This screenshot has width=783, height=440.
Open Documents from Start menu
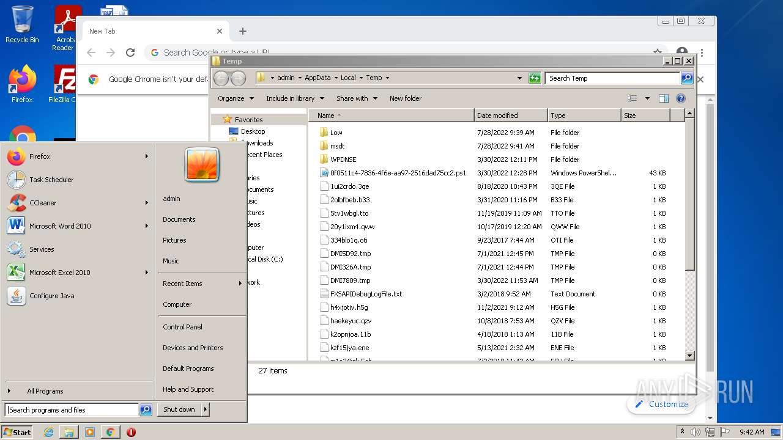point(179,219)
